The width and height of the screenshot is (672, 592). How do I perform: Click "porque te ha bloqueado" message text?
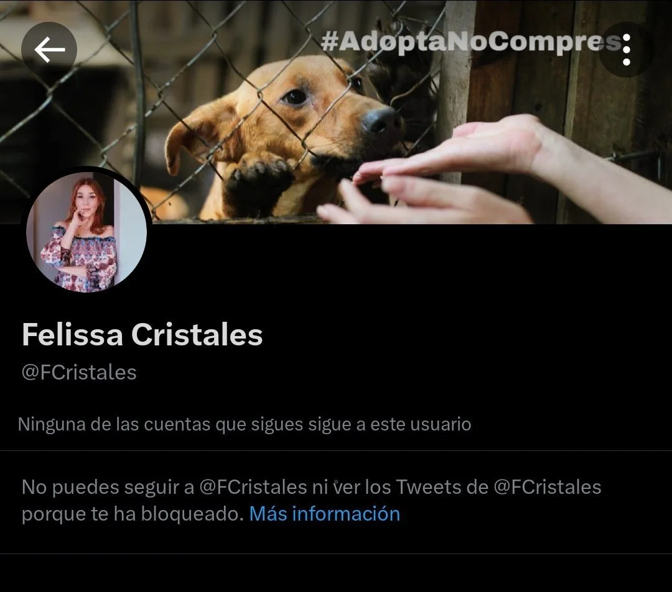(x=133, y=514)
